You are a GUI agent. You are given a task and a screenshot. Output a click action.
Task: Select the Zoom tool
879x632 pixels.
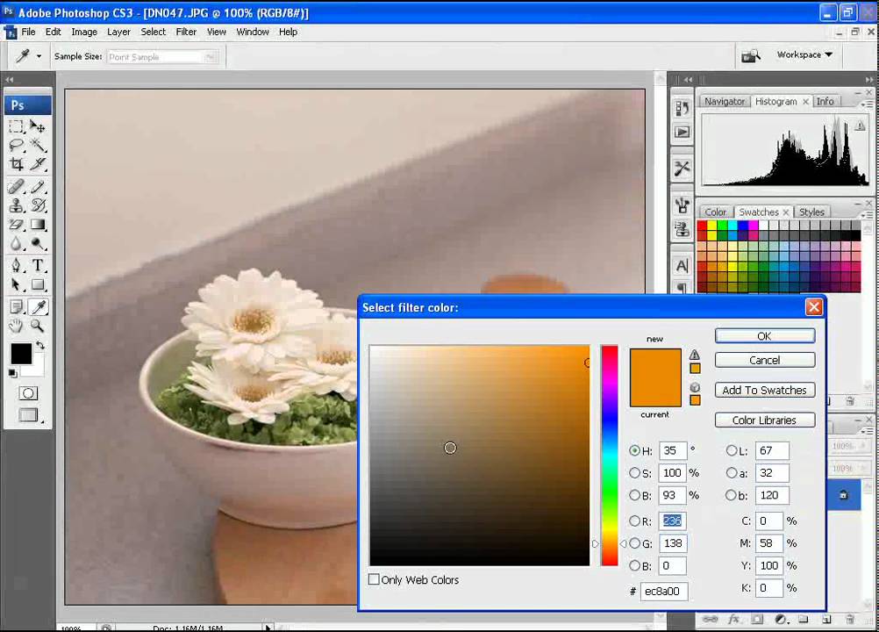(38, 326)
